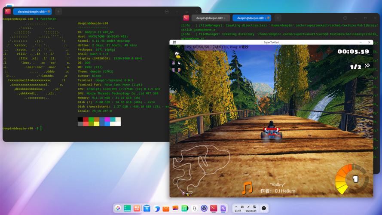Add new tab in right terminal window

pos(278,18)
